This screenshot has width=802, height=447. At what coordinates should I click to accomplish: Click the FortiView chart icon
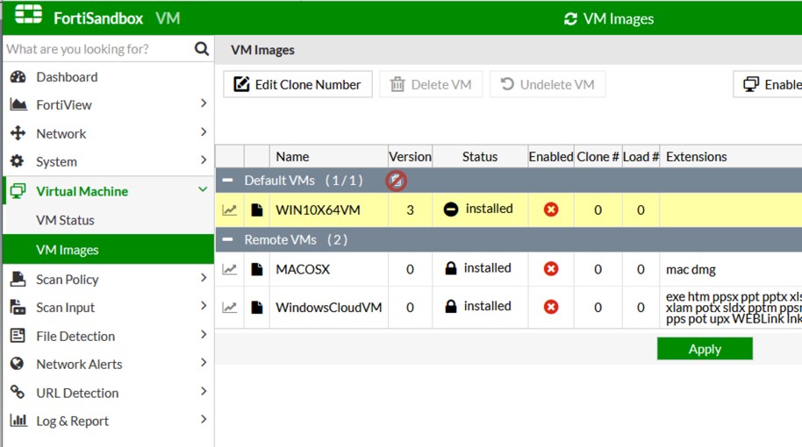18,104
